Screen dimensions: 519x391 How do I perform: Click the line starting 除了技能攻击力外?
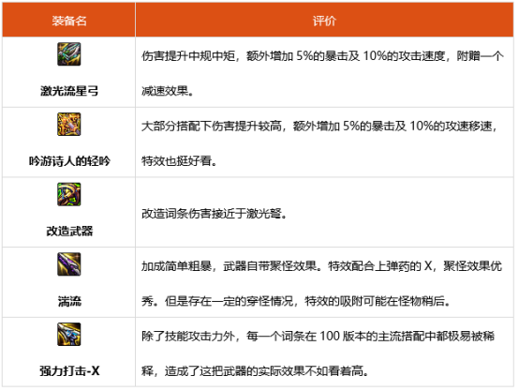[319, 337]
